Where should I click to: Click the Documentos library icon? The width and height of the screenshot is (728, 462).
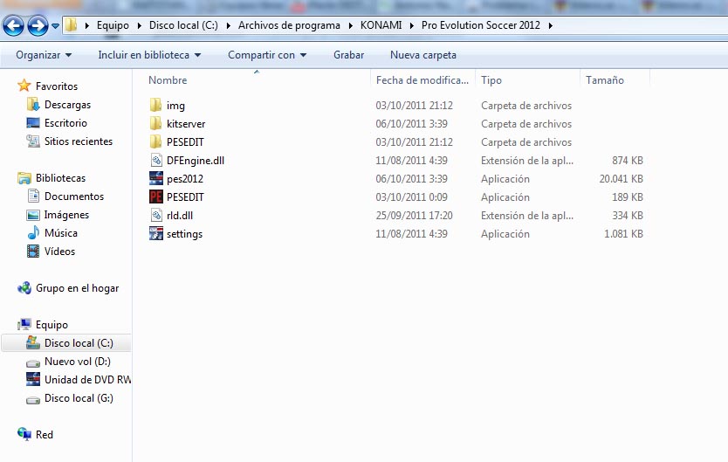pyautogui.click(x=33, y=196)
